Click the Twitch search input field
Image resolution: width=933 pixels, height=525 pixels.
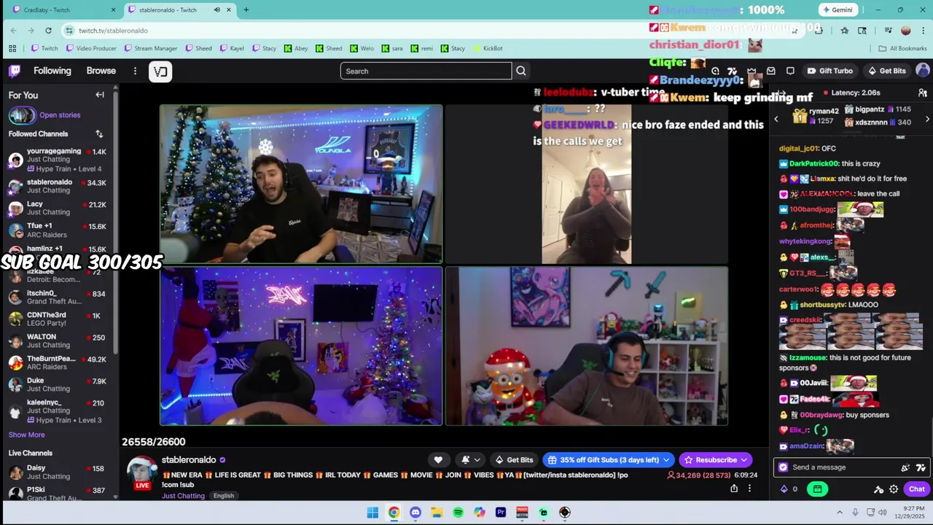(426, 71)
